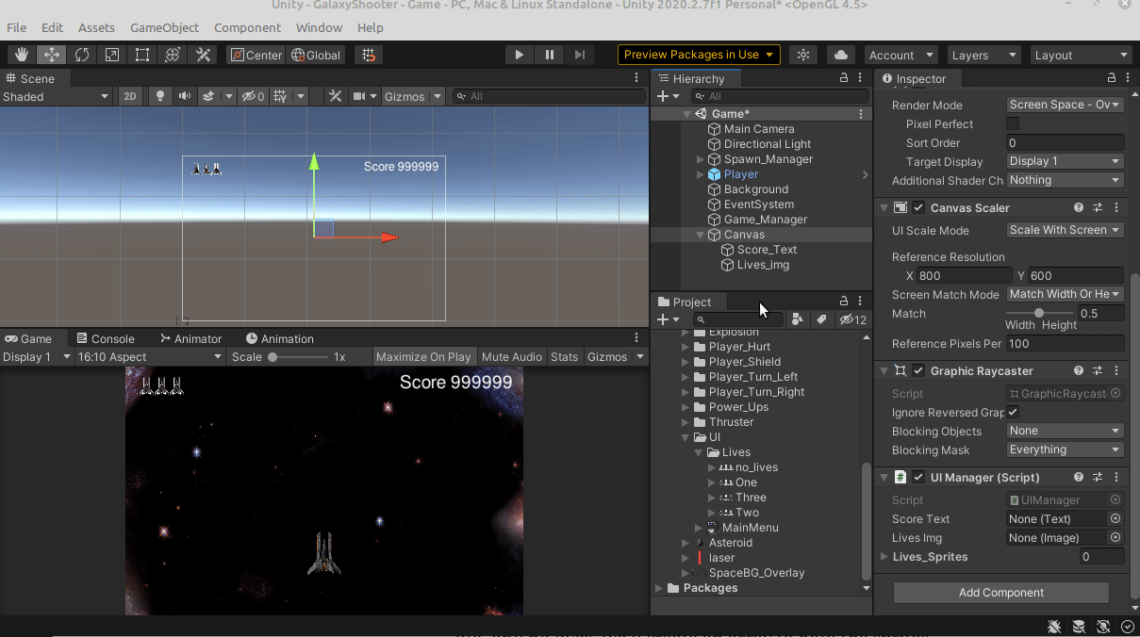Viewport: 1140px width, 637px height.
Task: Click Reference Resolution X field
Action: click(x=964, y=275)
